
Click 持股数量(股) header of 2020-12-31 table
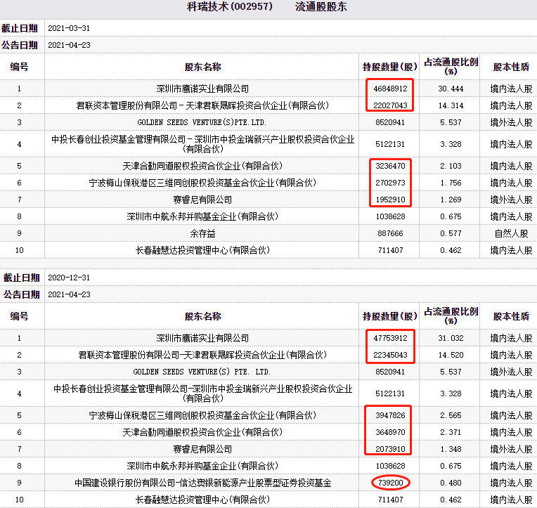click(389, 316)
